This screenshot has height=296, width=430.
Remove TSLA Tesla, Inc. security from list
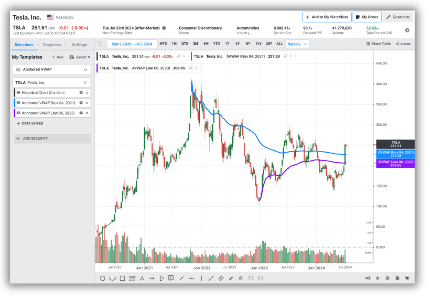(85, 83)
